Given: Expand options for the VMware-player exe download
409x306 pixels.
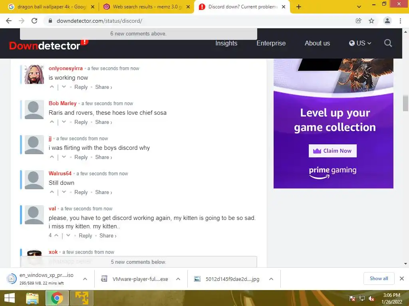Looking at the screenshot, I should [178, 279].
